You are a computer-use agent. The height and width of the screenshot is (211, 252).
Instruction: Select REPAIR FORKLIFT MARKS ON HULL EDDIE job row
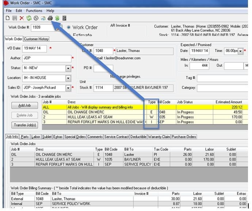(x=145, y=122)
